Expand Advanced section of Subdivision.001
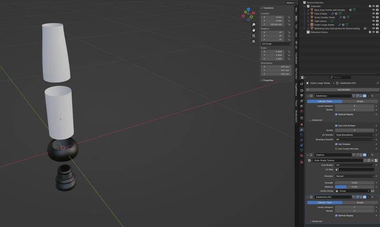 (316, 221)
